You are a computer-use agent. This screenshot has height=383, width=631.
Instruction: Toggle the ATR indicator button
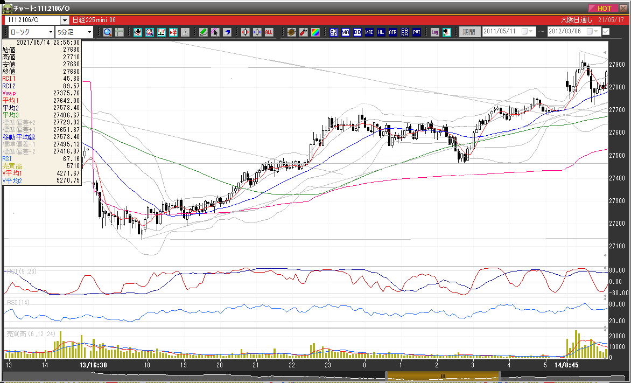click(x=392, y=32)
